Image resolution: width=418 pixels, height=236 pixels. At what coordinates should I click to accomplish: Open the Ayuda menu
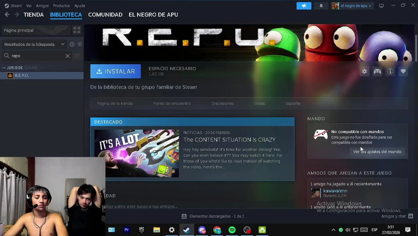[80, 6]
